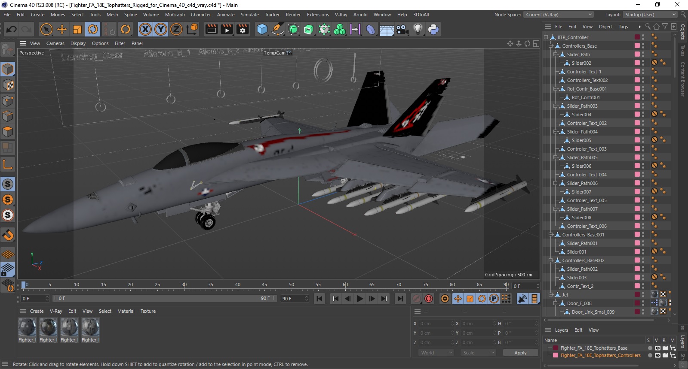Collapse the Jet object tree
Screen dimensions: 688x369
click(x=551, y=295)
